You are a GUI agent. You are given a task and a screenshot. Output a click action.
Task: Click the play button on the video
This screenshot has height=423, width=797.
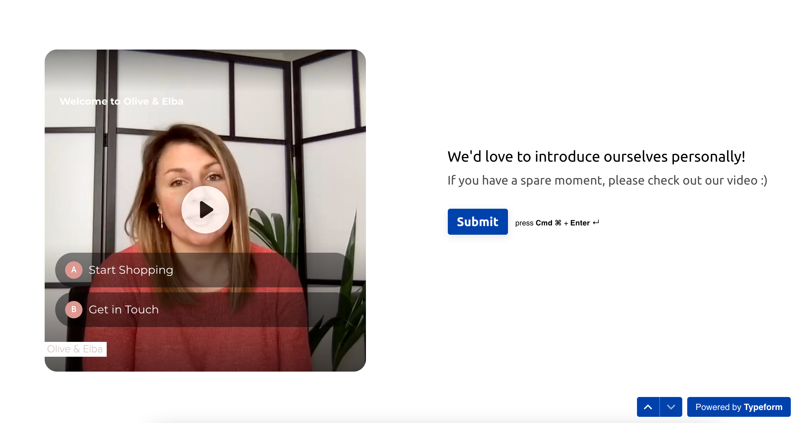[205, 209]
